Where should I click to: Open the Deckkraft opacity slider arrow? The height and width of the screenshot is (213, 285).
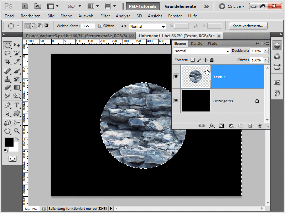point(266,51)
